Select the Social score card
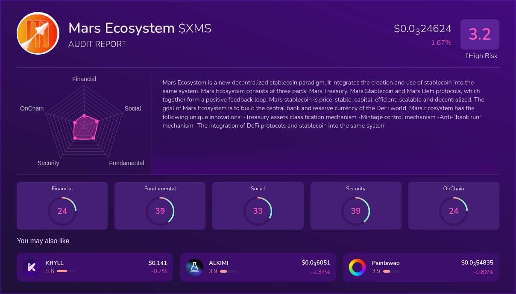Image resolution: width=516 pixels, height=294 pixels. 258,206
